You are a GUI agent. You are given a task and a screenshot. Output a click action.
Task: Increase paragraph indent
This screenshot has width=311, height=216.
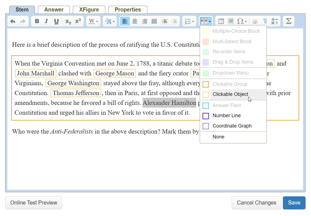pyautogui.click(x=164, y=21)
